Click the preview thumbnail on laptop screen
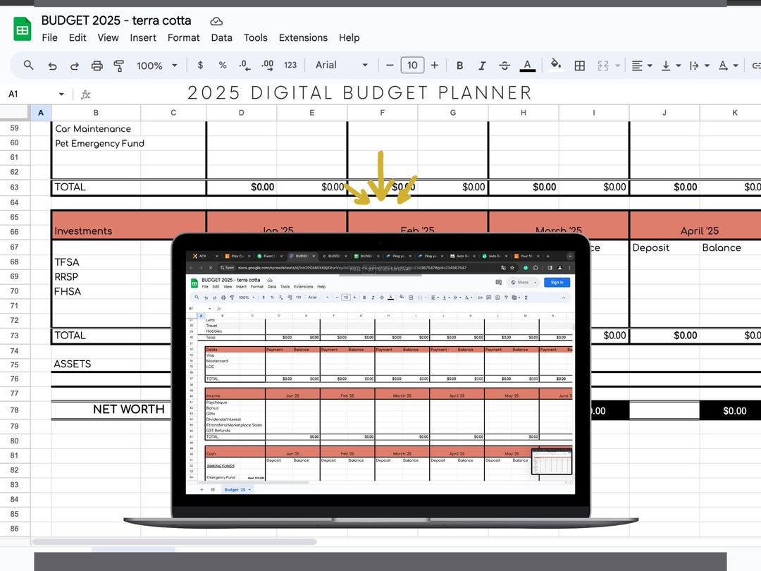 (x=552, y=461)
